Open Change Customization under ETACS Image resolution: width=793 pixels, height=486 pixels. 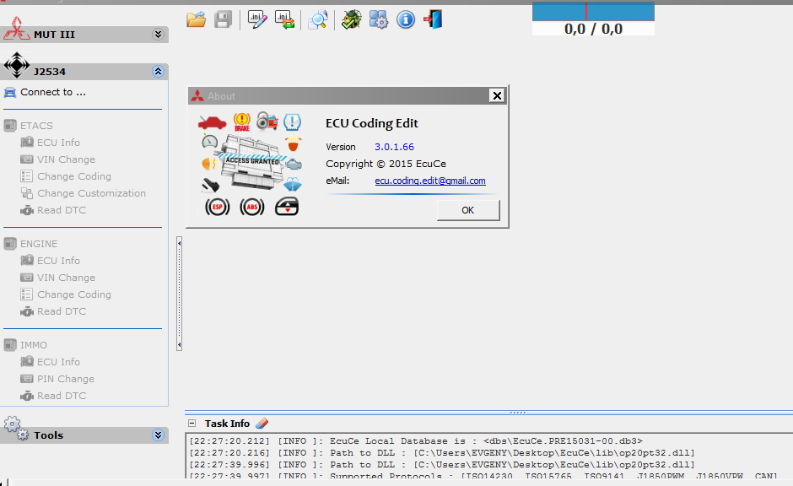91,193
